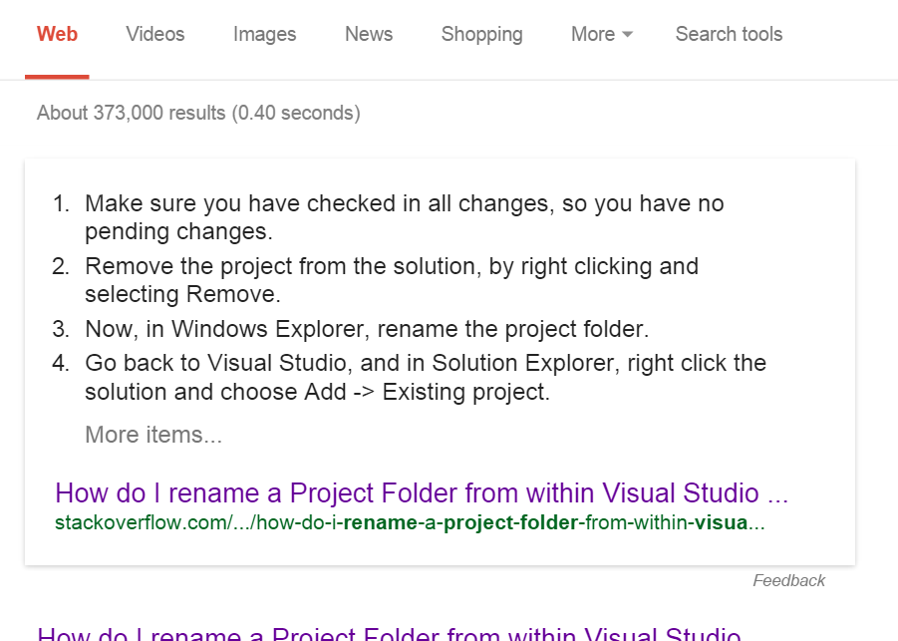
Task: Open Search tools options
Action: [x=729, y=34]
